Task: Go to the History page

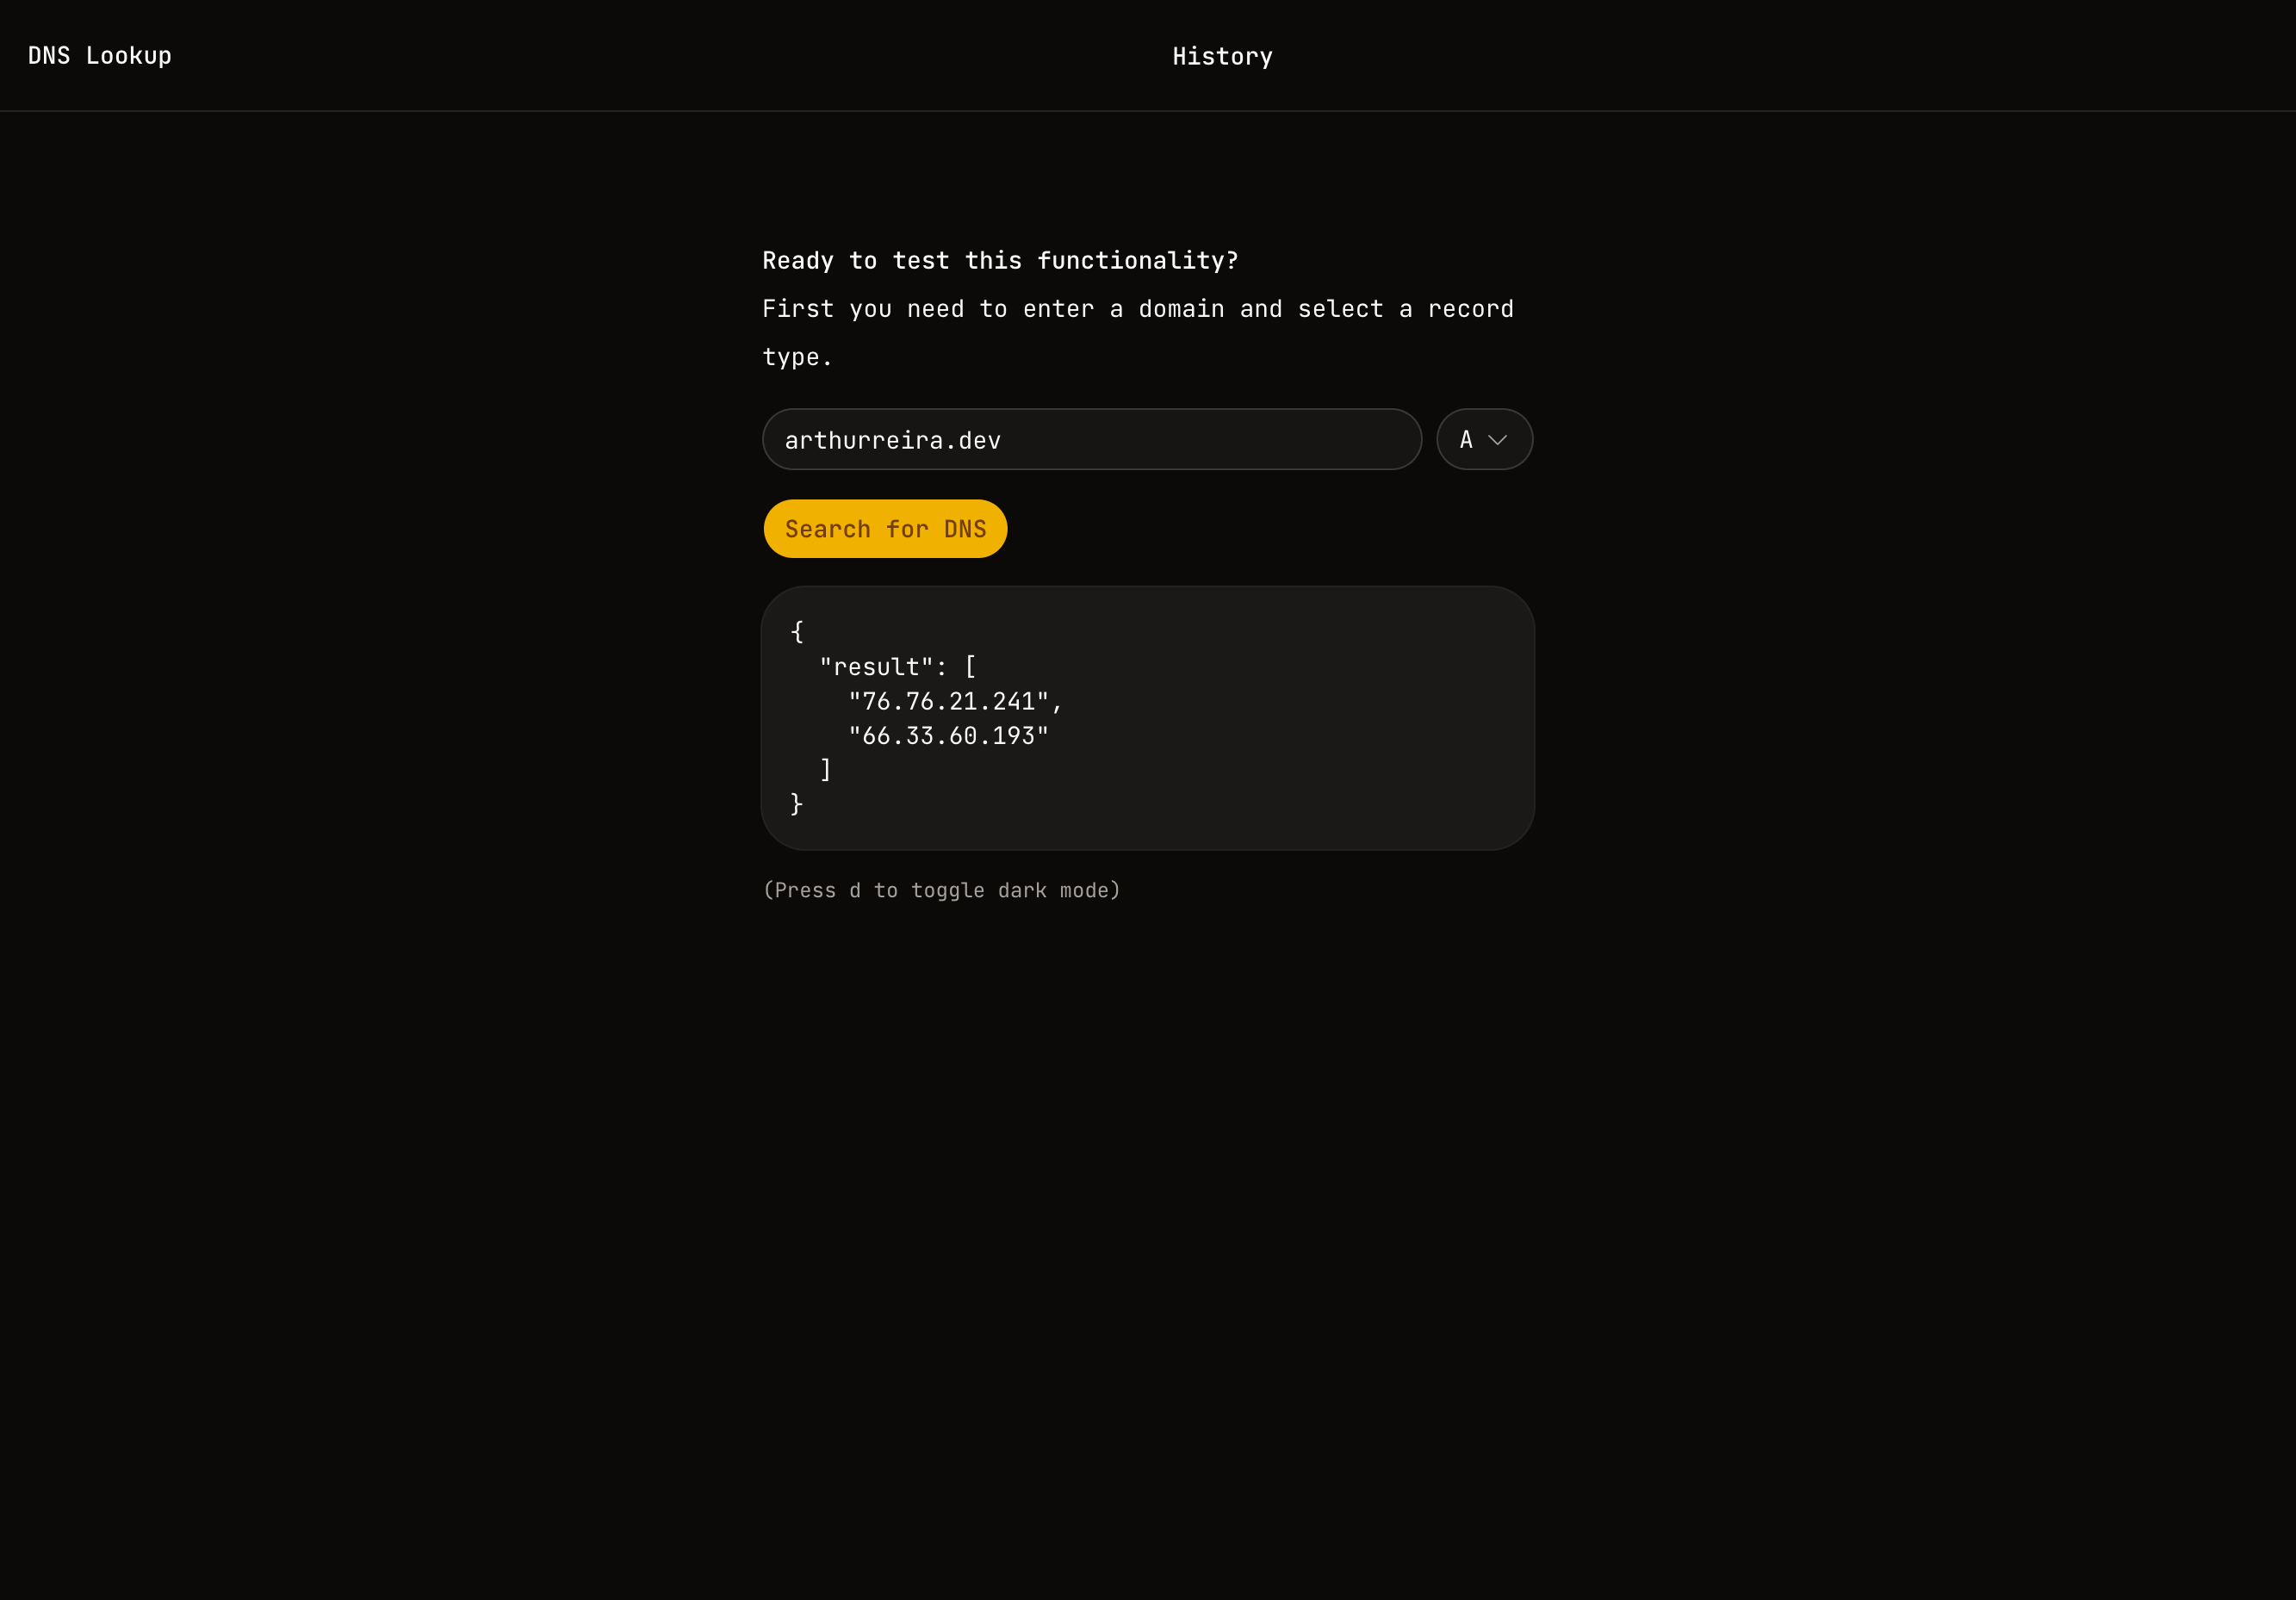Action: pos(1222,57)
